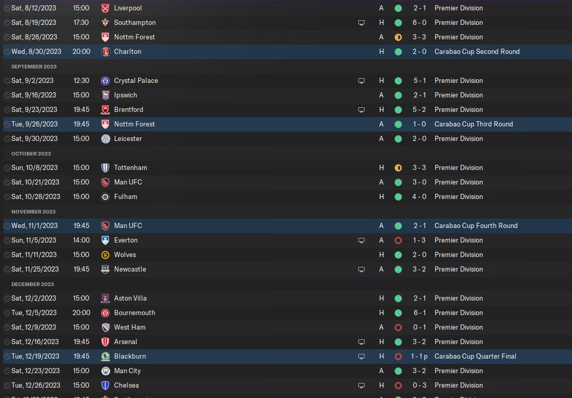This screenshot has height=398, width=572.
Task: Click red loss indicator on Everton fixture
Action: point(398,240)
